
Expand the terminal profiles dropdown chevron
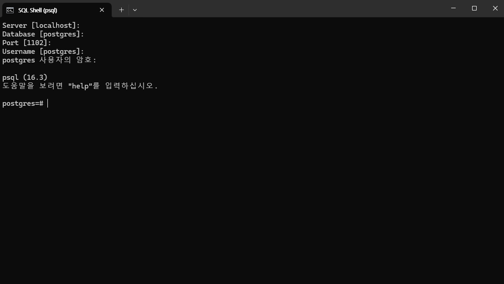click(x=135, y=10)
